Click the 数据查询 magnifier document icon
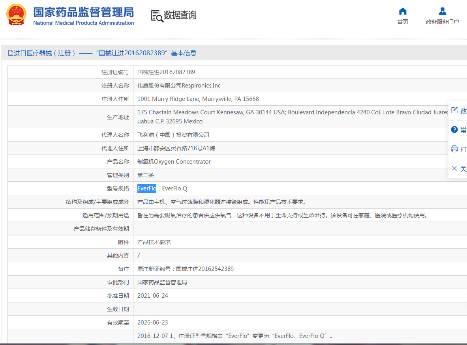467x345 pixels. [157, 16]
